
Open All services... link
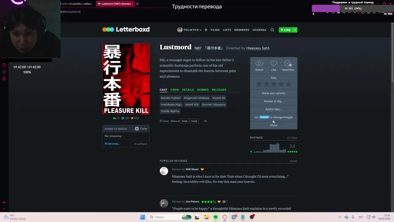tap(112, 144)
